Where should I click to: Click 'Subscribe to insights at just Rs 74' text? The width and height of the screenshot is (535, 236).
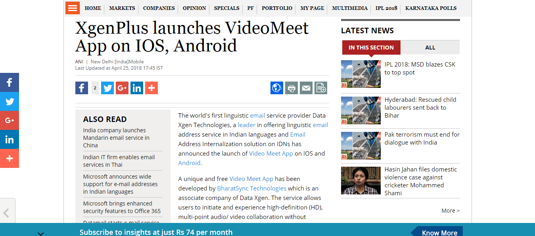point(156,232)
